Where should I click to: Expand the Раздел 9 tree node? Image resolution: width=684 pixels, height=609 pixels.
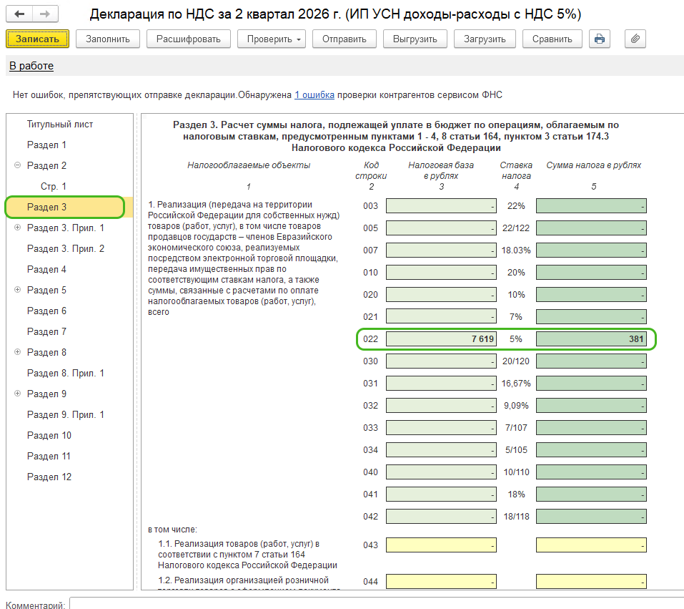[17, 393]
